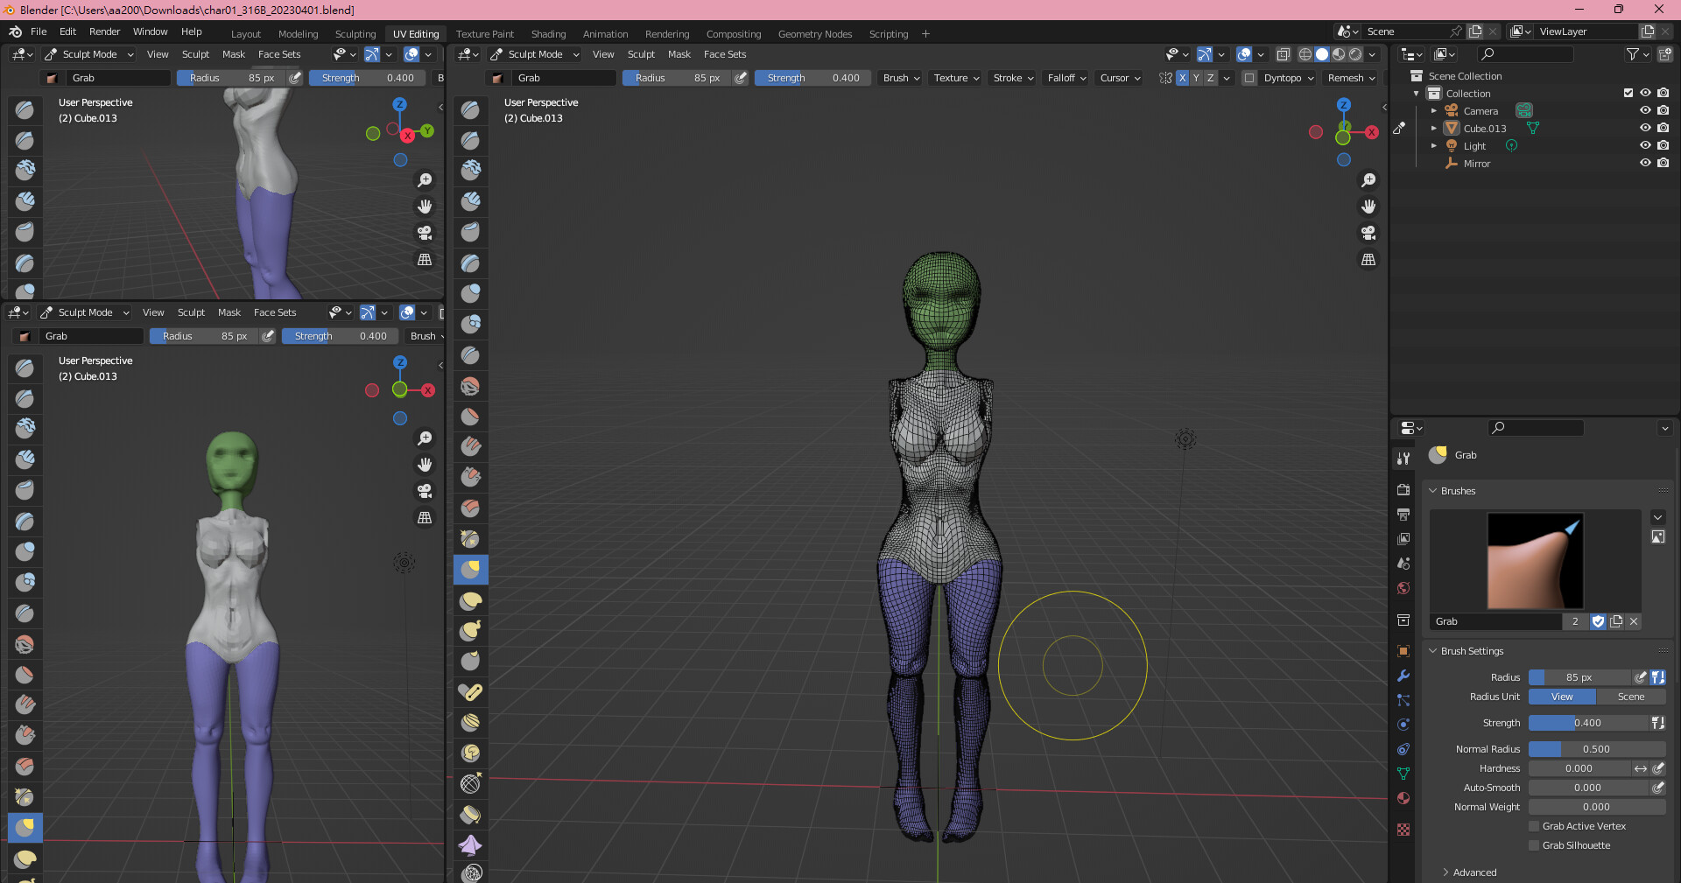Open the Render properties tab icon

[1403, 490]
